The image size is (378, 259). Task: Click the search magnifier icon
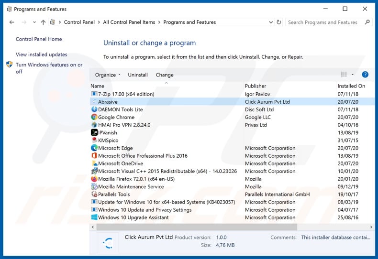(367, 22)
